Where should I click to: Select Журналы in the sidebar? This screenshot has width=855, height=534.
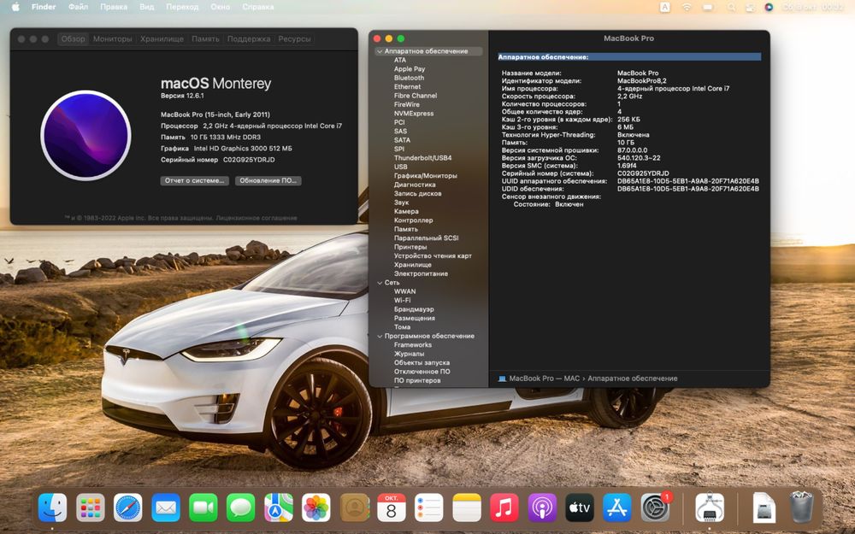[409, 354]
